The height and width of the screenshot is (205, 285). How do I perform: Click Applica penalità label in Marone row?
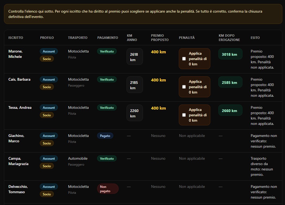click(198, 59)
